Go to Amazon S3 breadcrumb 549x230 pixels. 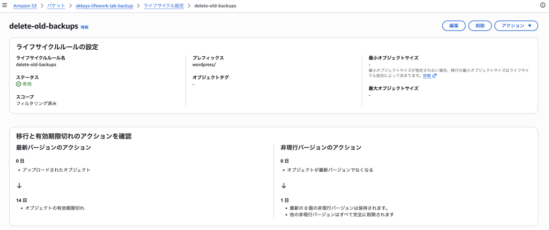pyautogui.click(x=25, y=5)
